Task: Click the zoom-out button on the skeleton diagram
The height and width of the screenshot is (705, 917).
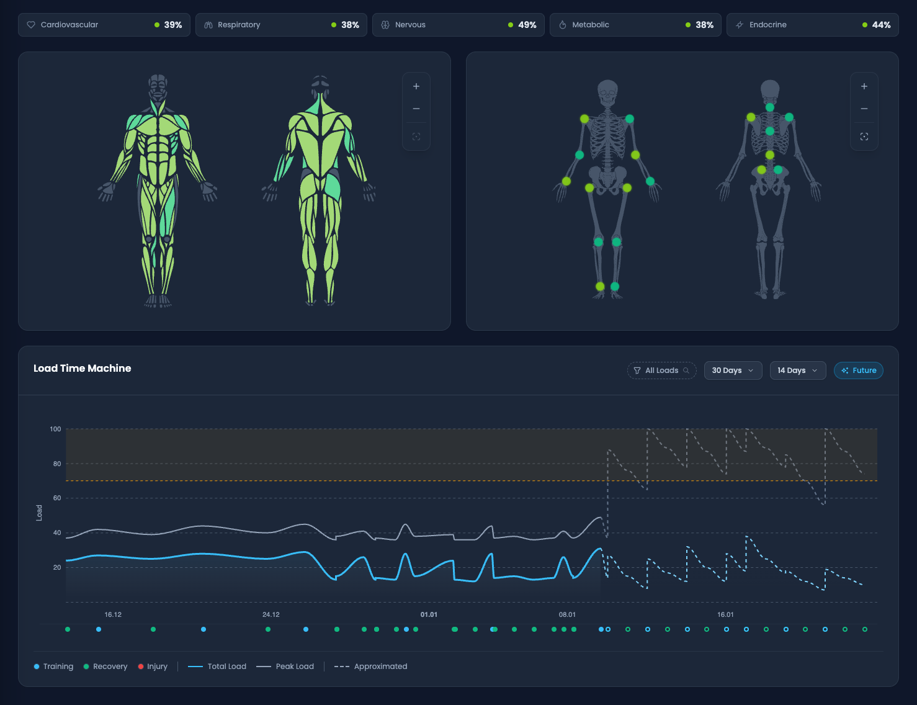Action: 864,109
